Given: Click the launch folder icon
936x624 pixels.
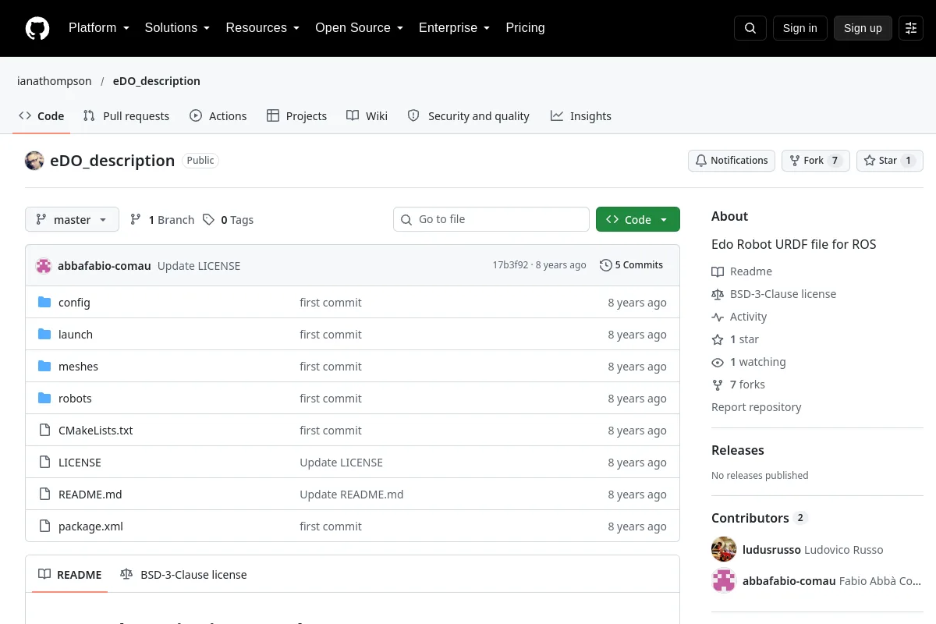Looking at the screenshot, I should coord(44,335).
